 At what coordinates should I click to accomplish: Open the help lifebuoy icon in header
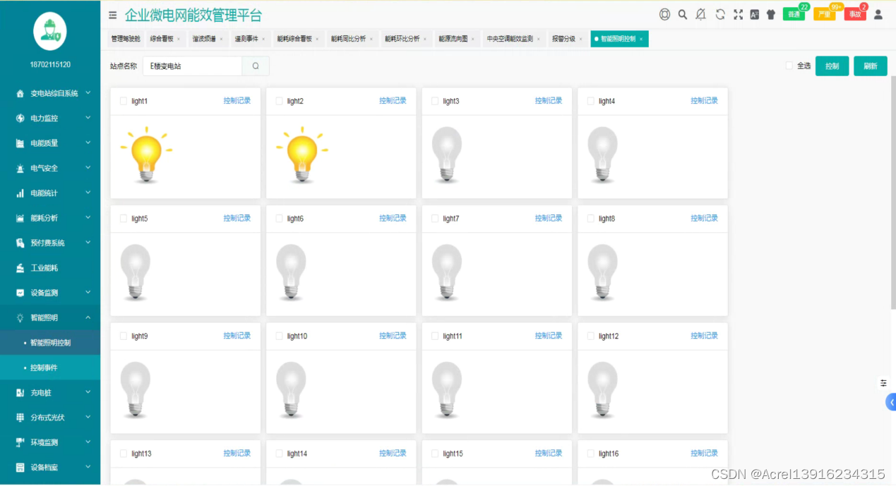[664, 14]
